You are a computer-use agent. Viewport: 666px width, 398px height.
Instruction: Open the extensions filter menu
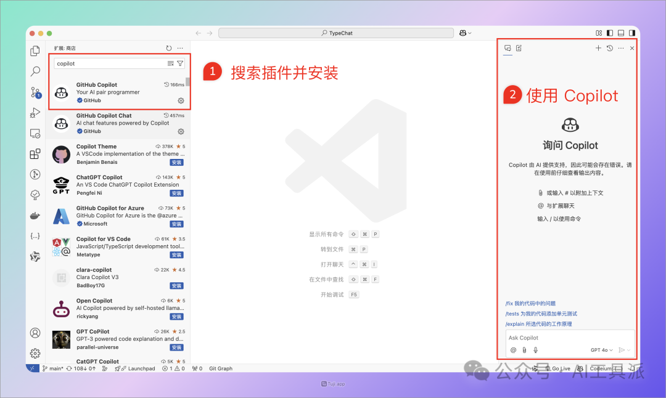click(x=180, y=63)
